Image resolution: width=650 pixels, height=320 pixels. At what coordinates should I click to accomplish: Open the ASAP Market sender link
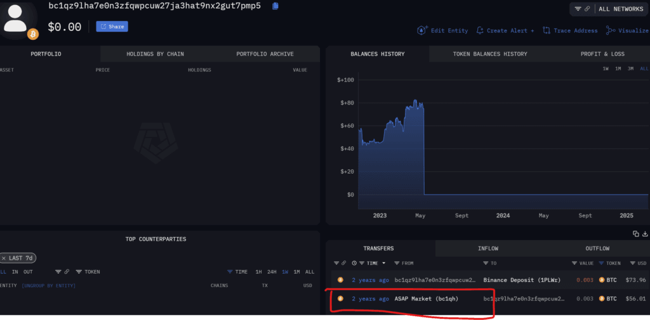426,298
